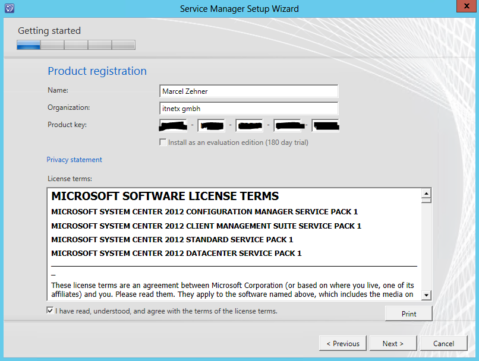Enable install as evaluation edition checkbox

click(163, 142)
